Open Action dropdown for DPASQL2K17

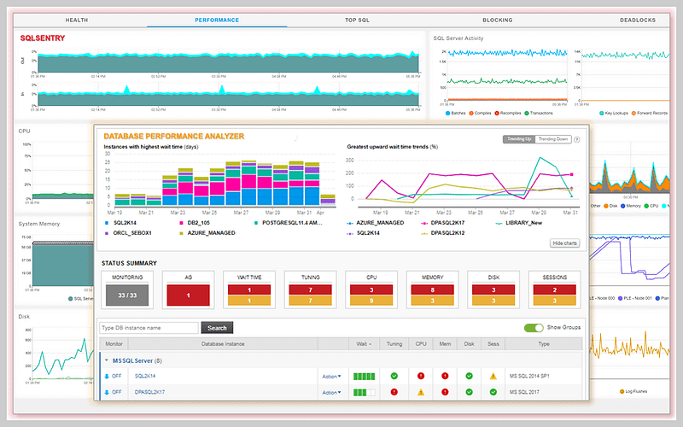tap(331, 393)
